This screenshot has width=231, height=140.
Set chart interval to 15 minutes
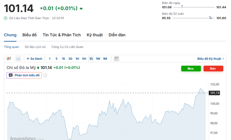[63, 59]
